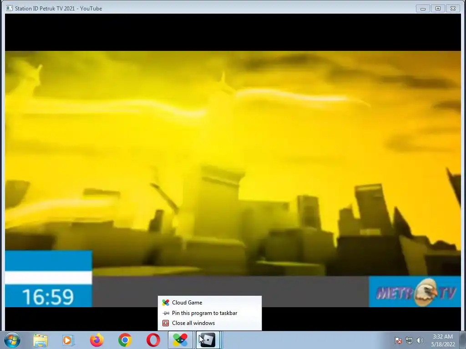The height and width of the screenshot is (349, 466).
Task: Click the Cloud Game taskbar icon
Action: pos(180,340)
